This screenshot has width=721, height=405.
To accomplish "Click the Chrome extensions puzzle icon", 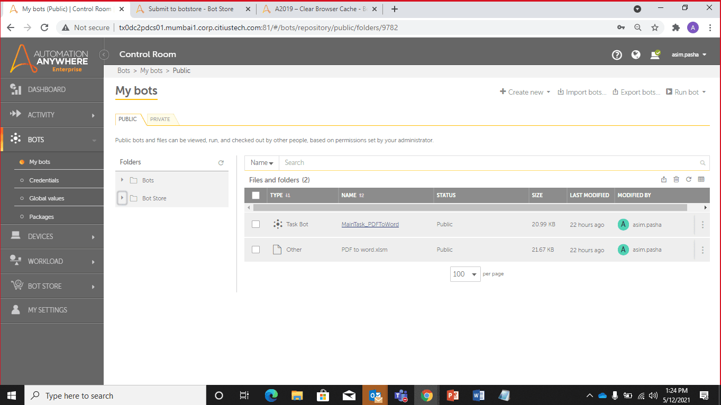I will coord(676,27).
